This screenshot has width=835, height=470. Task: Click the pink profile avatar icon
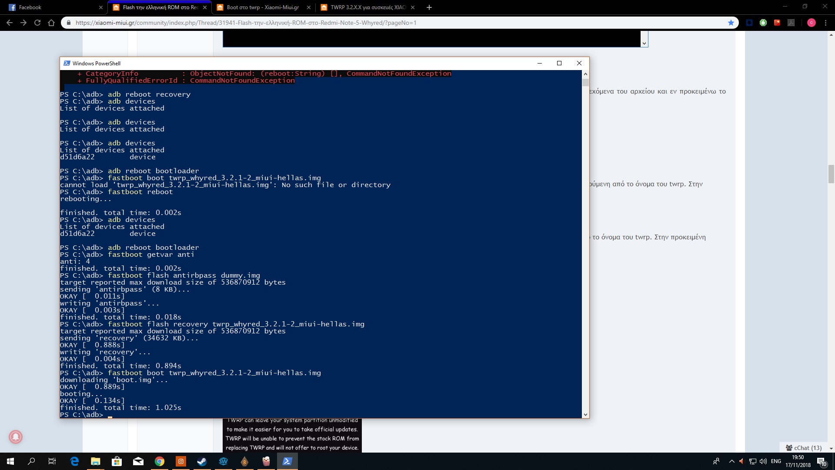click(811, 23)
